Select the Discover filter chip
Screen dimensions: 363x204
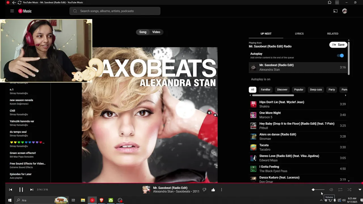click(x=282, y=90)
